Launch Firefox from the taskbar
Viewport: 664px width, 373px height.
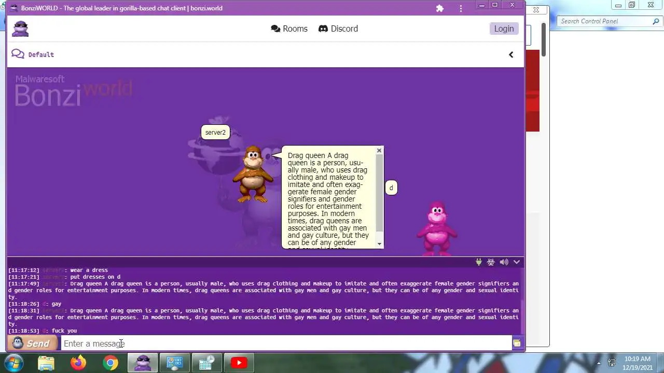tap(78, 363)
